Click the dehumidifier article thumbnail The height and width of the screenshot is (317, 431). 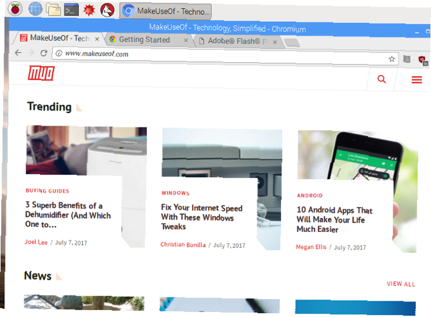[86, 150]
